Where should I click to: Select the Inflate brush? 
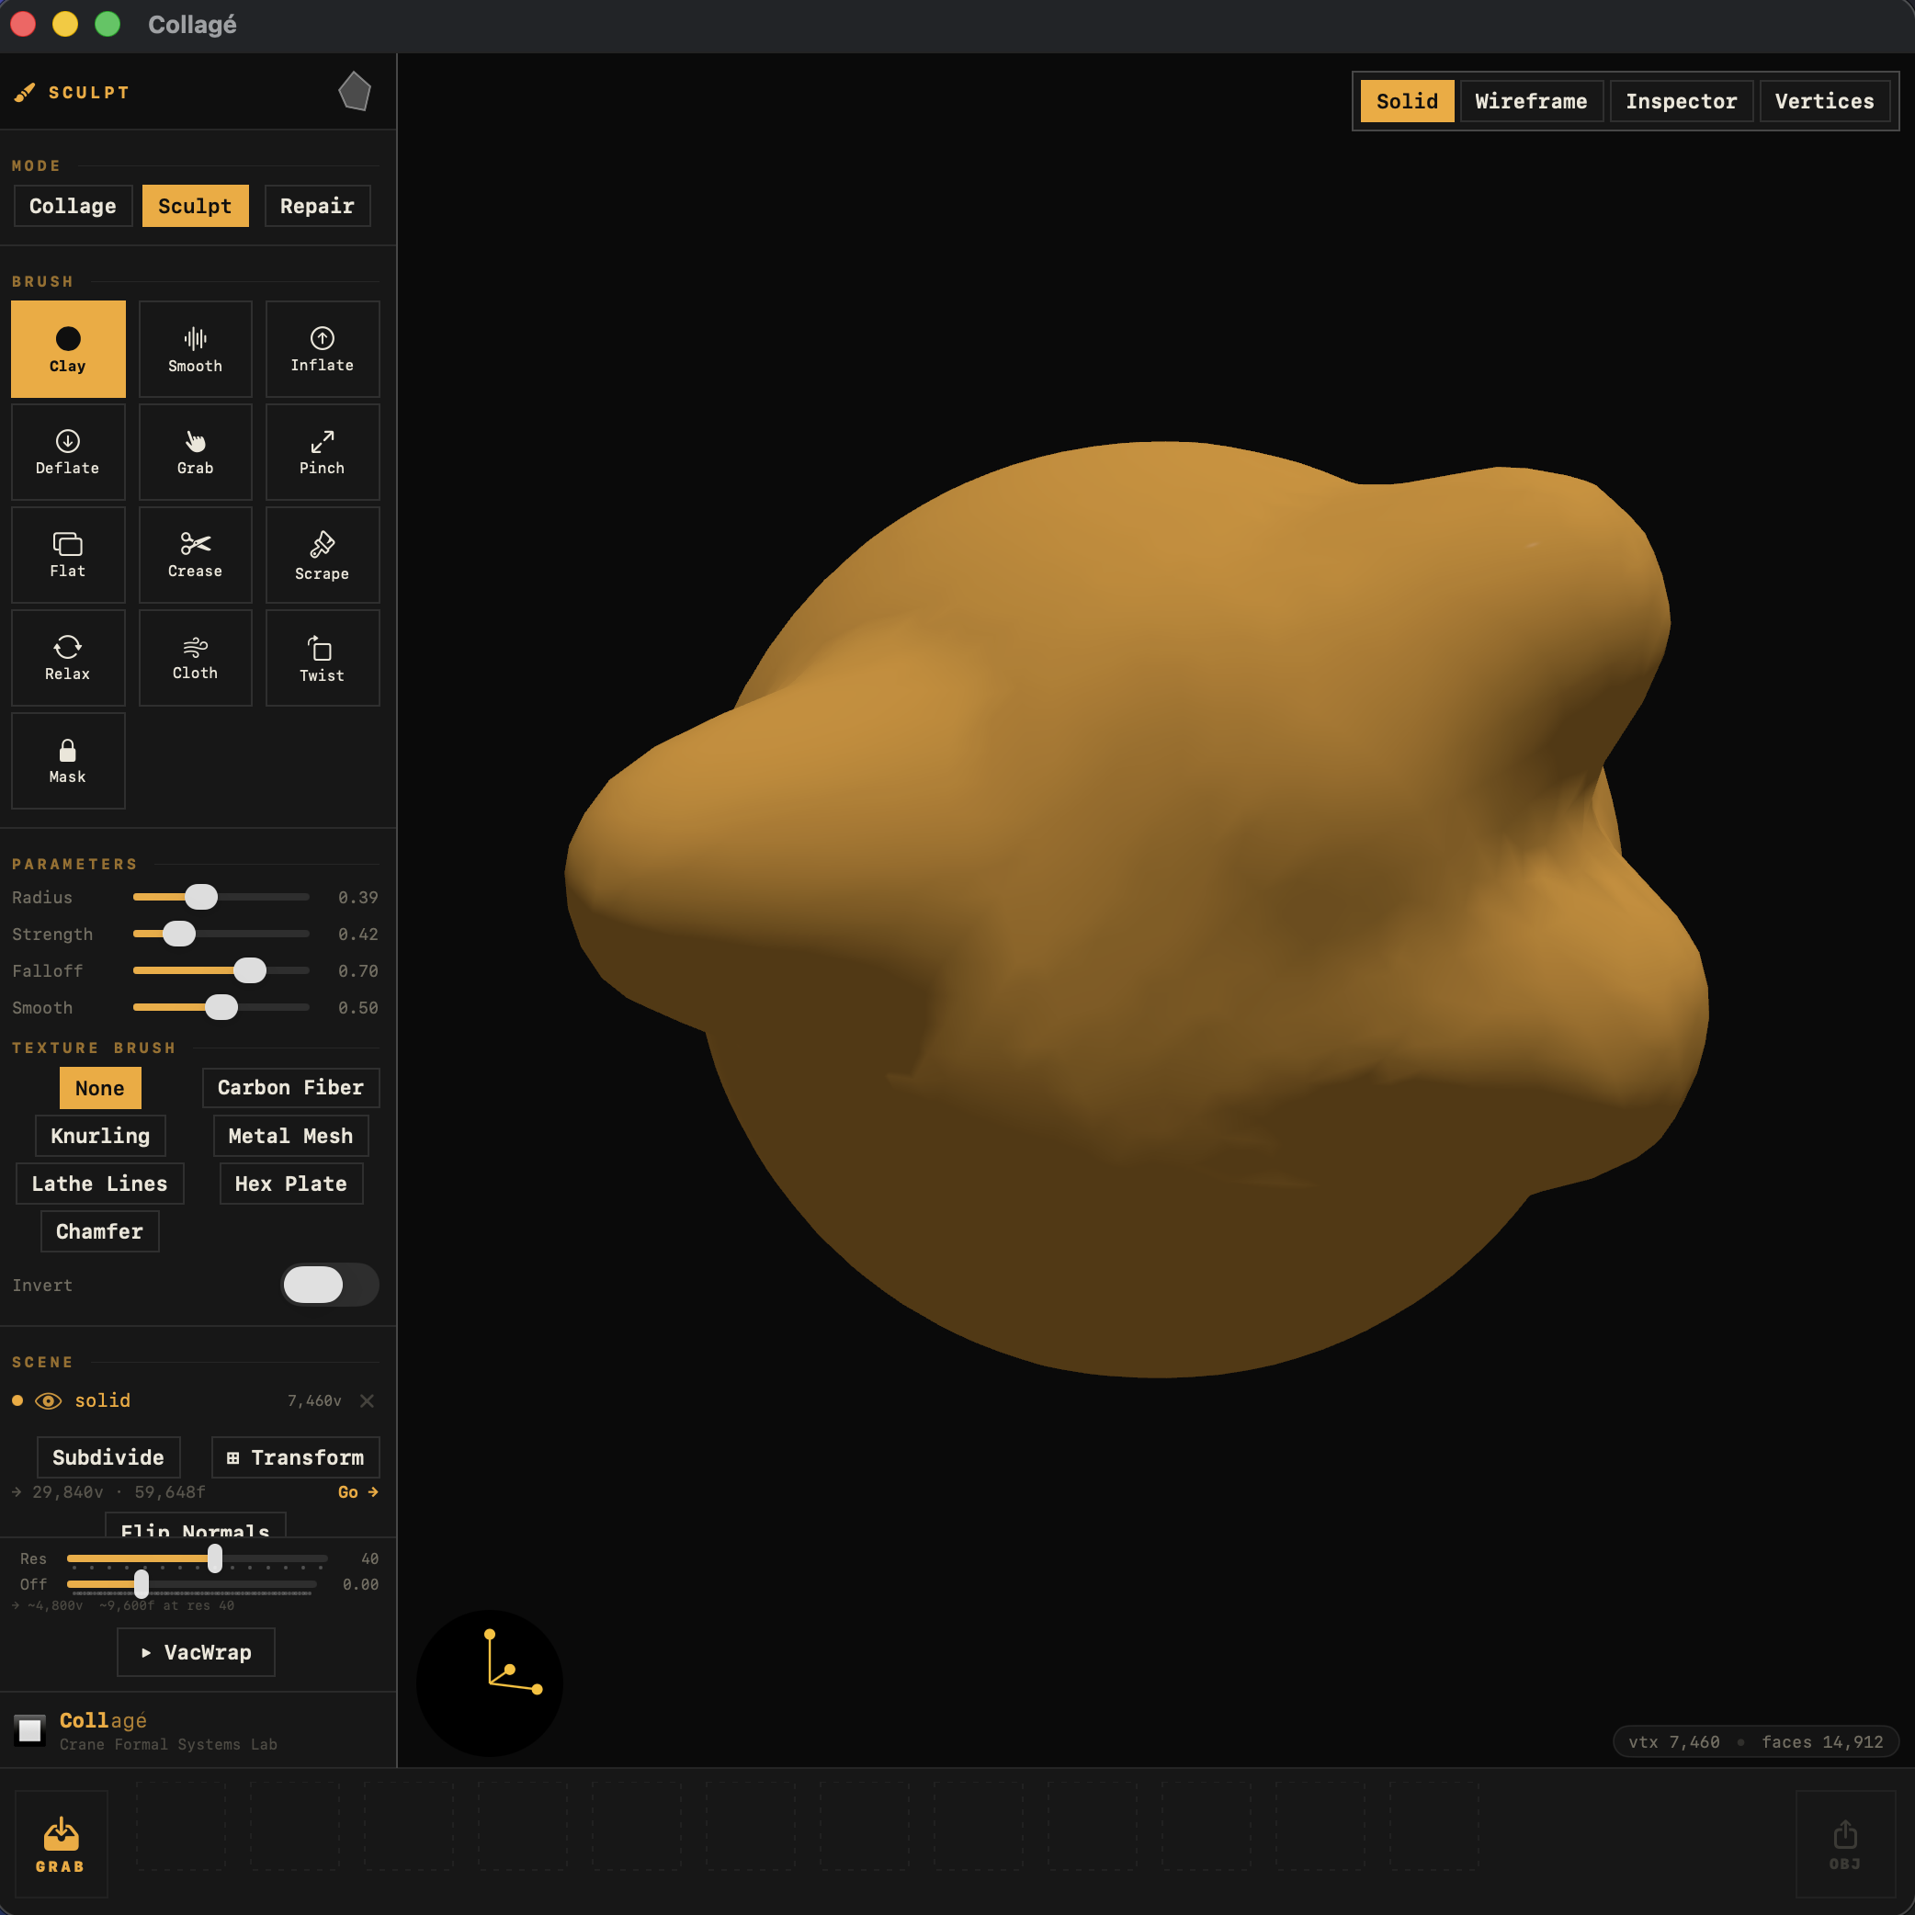coord(323,349)
